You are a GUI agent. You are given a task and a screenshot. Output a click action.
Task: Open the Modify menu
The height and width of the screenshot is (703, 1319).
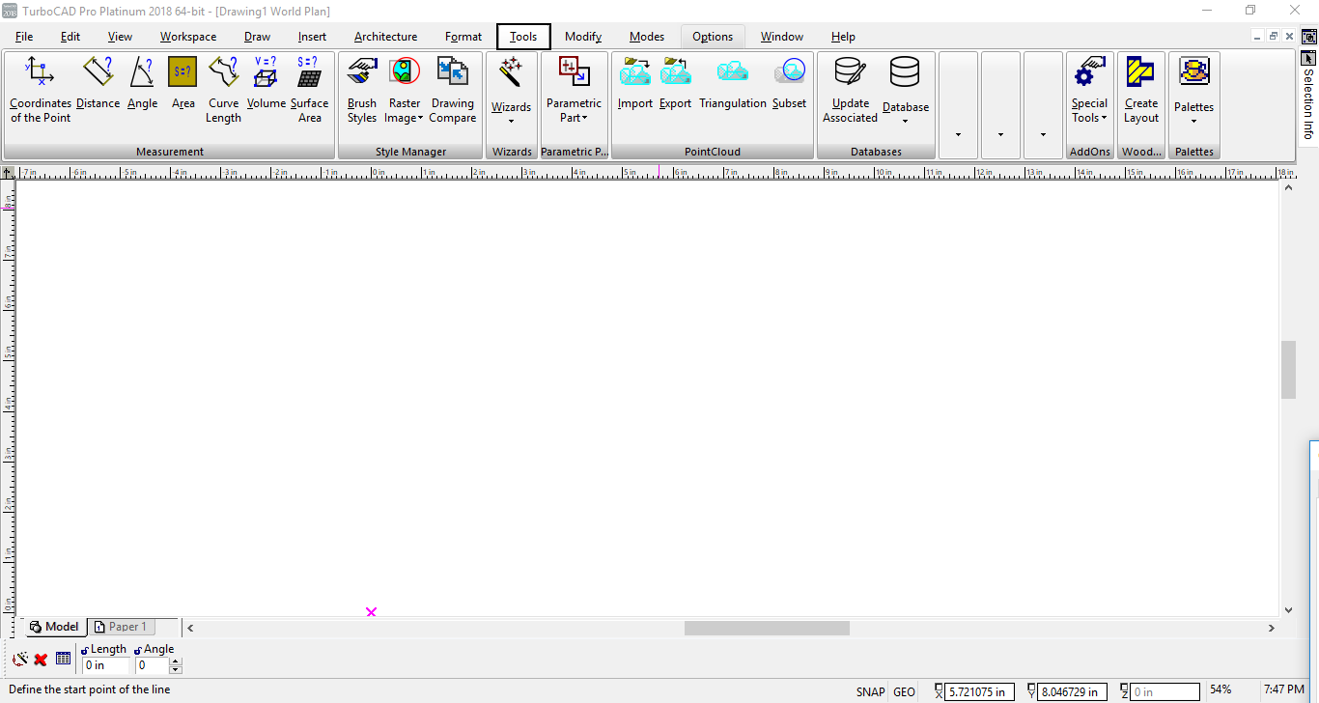coord(583,37)
